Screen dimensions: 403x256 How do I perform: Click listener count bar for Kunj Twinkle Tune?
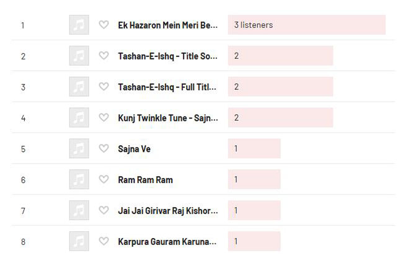[280, 117]
